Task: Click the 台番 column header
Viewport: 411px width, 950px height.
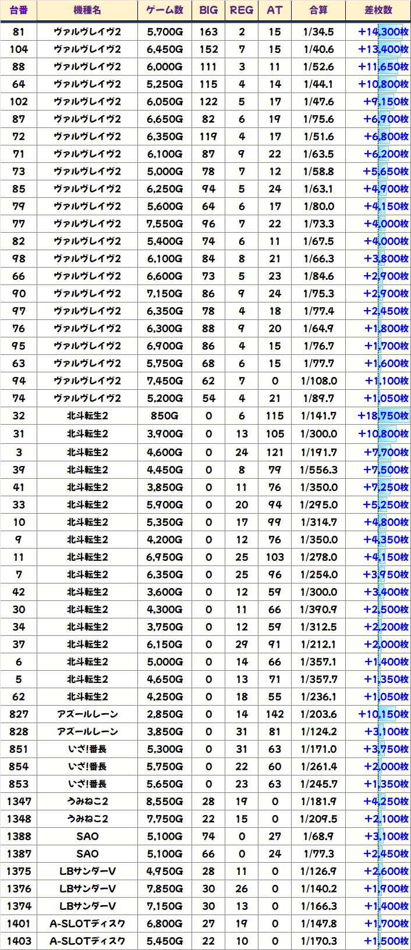Action: (x=19, y=10)
